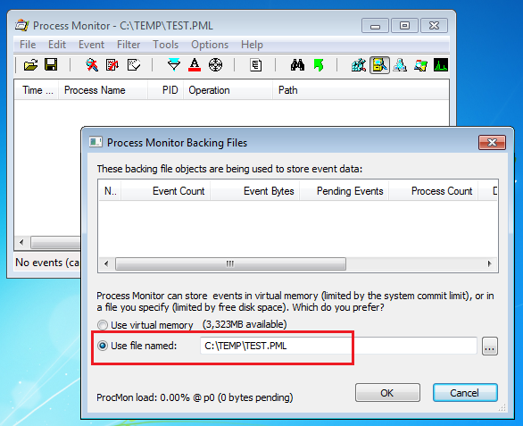Click the Jump To Object green arrow icon

[319, 65]
